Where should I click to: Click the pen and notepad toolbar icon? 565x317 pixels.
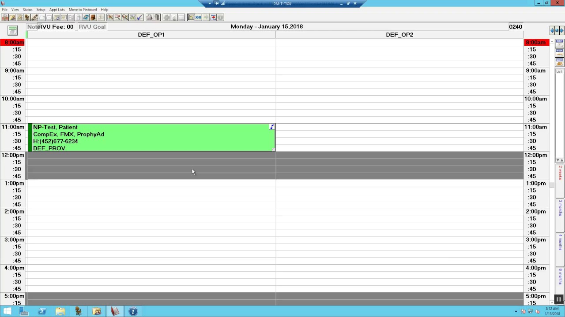click(34, 17)
